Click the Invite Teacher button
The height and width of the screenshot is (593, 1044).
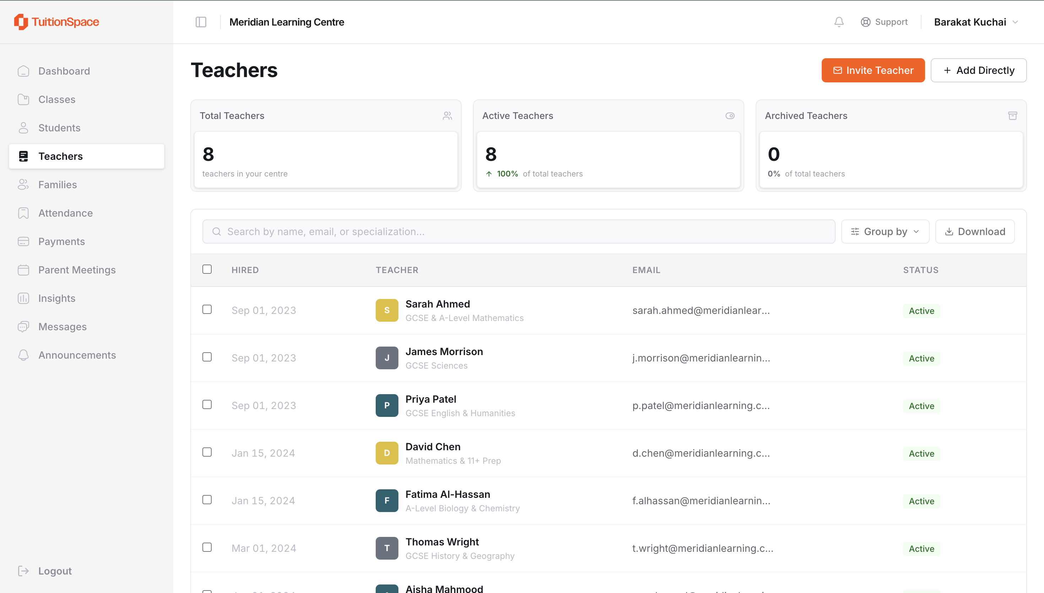(x=873, y=70)
